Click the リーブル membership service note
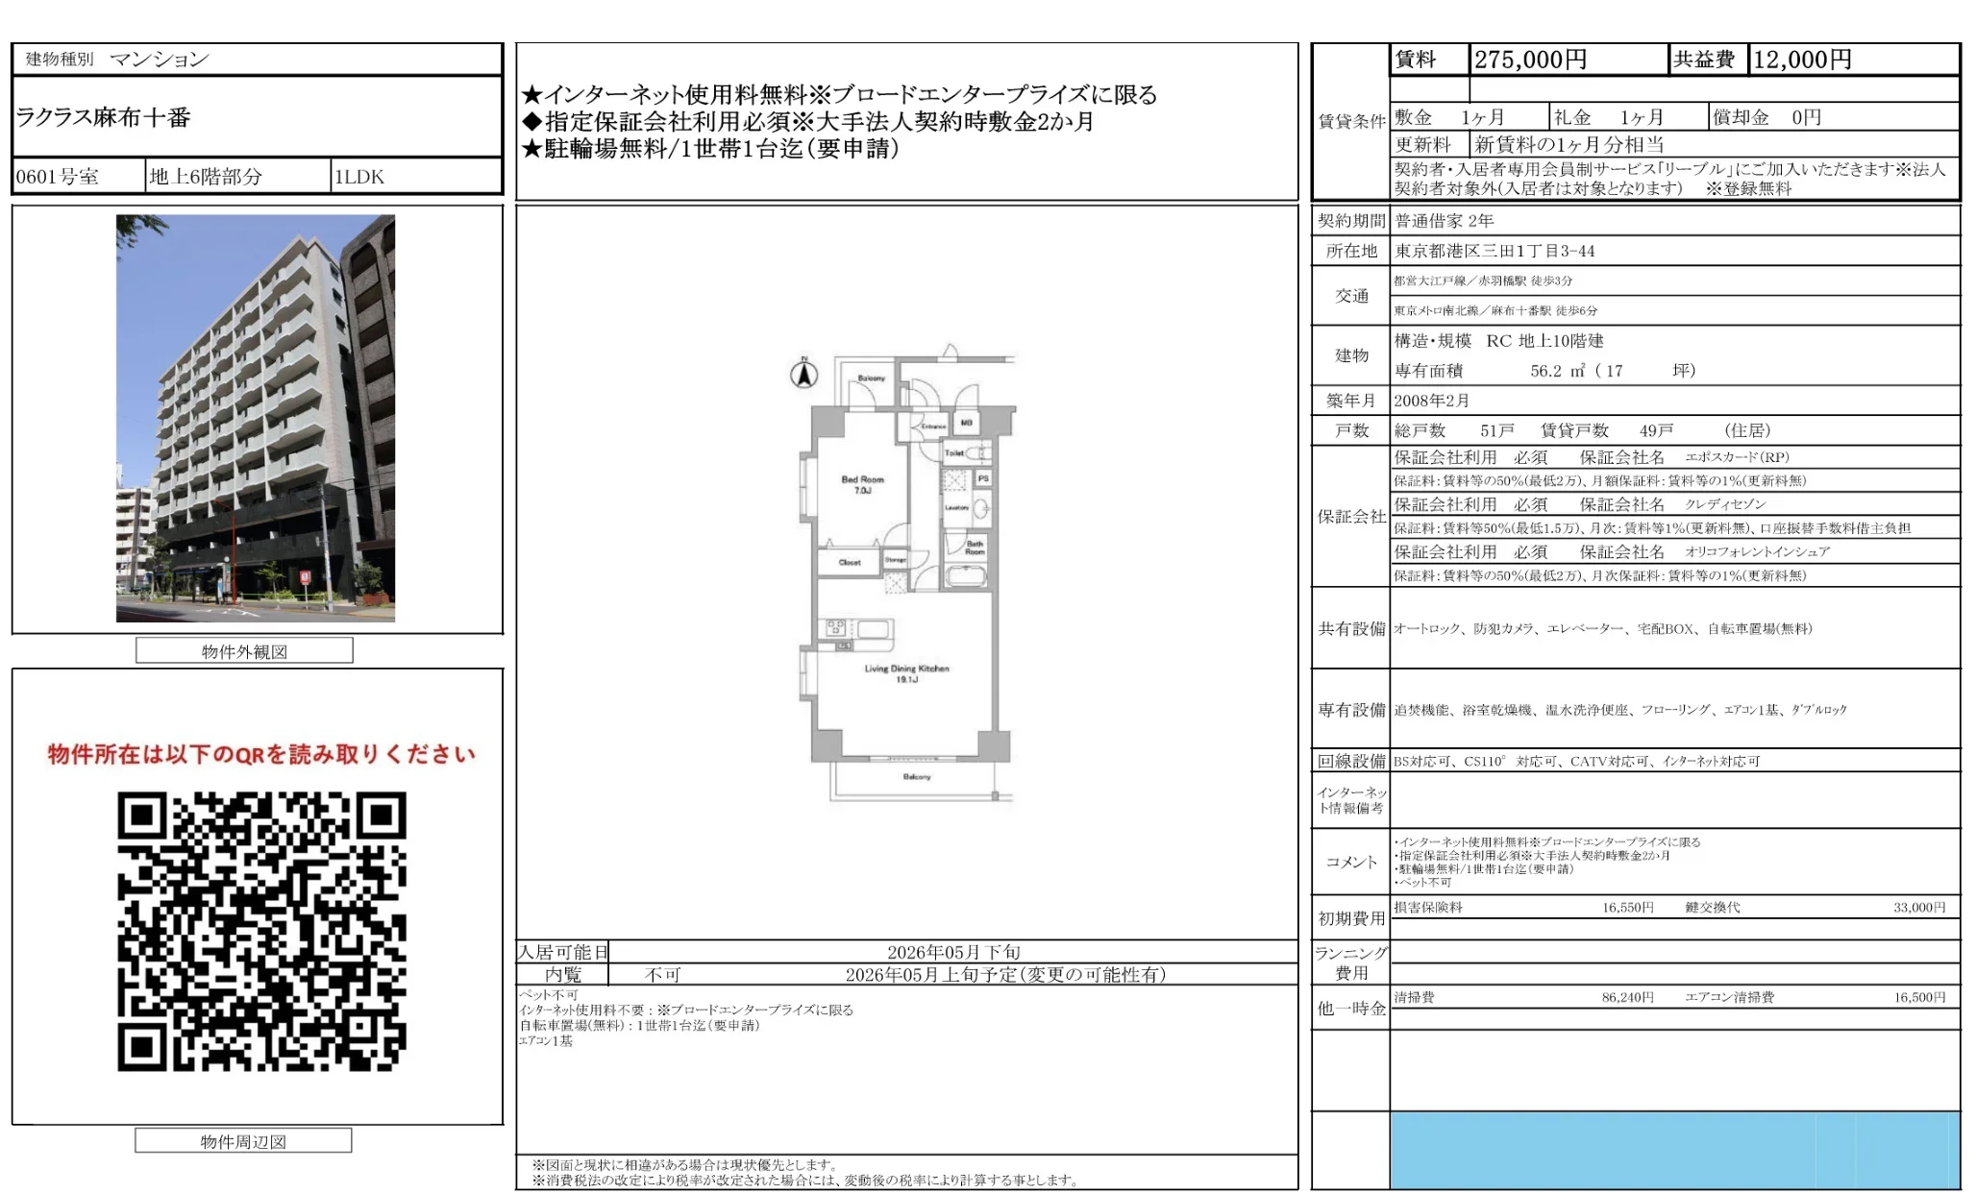Viewport: 1976px width, 1194px height. coord(1669,179)
